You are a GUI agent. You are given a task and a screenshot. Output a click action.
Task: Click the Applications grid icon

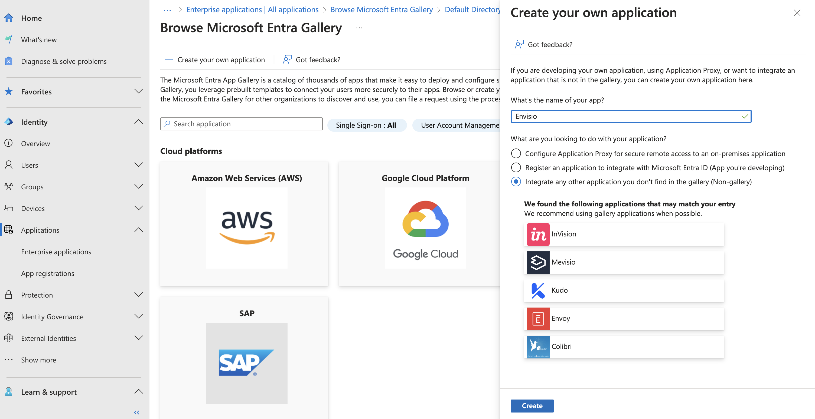[9, 230]
